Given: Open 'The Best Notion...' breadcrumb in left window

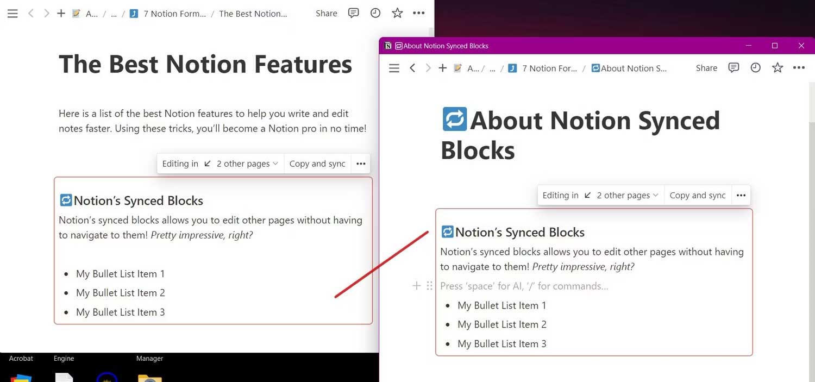Looking at the screenshot, I should 253,14.
